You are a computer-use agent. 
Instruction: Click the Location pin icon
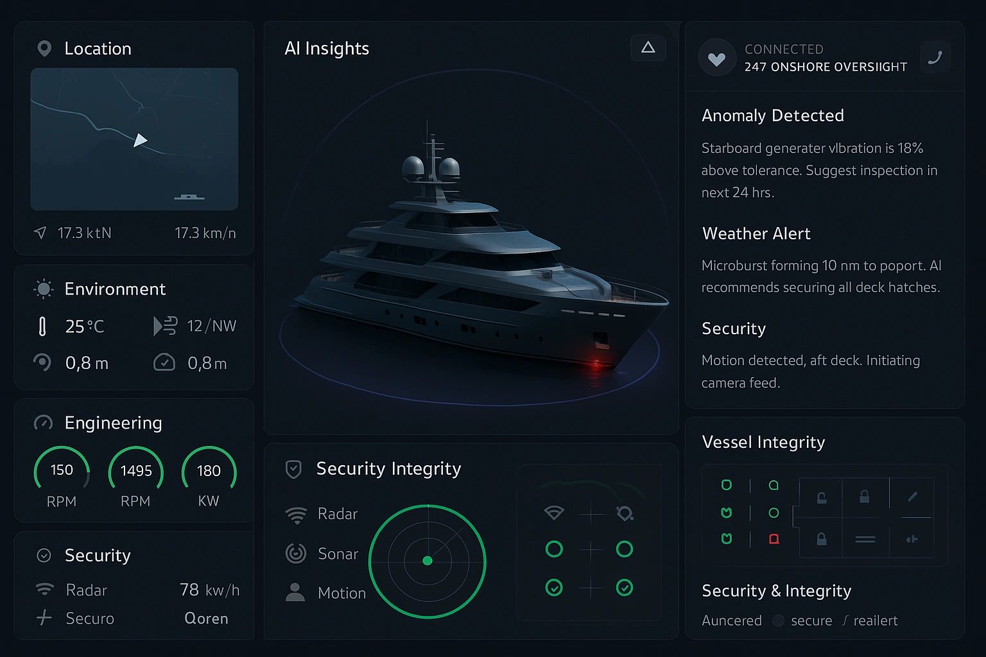tap(44, 49)
